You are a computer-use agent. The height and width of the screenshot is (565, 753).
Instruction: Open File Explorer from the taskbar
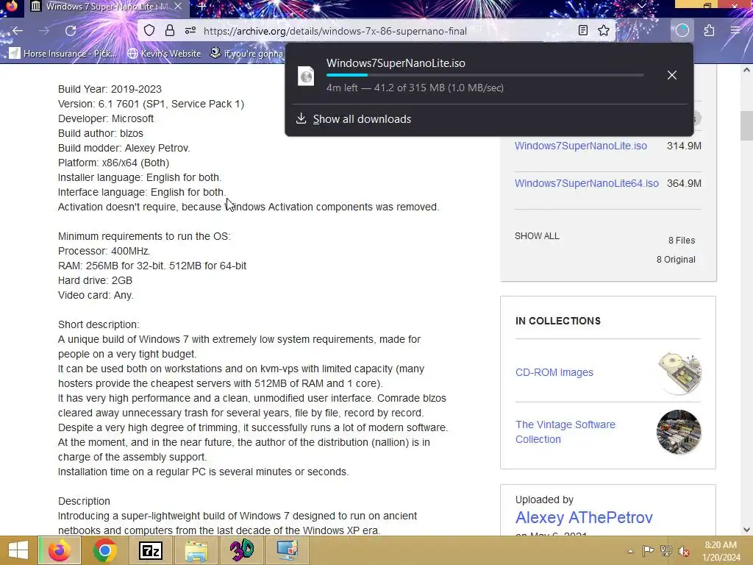(x=196, y=550)
